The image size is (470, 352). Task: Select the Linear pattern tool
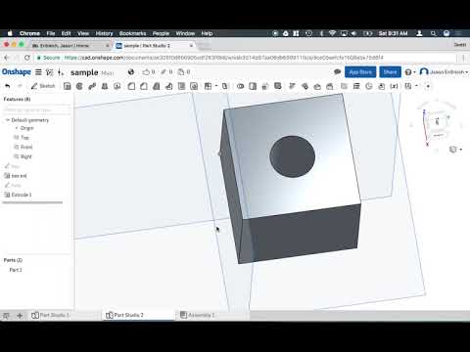click(x=208, y=86)
